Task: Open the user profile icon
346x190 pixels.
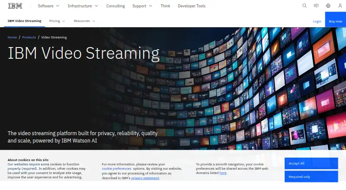Action: (x=340, y=6)
